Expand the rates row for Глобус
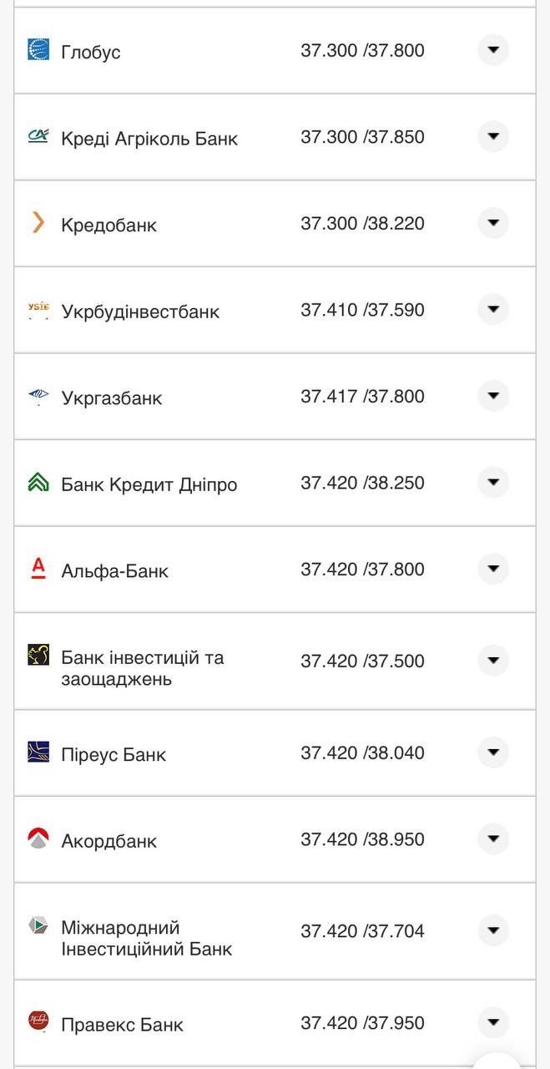550x1069 pixels. point(493,49)
